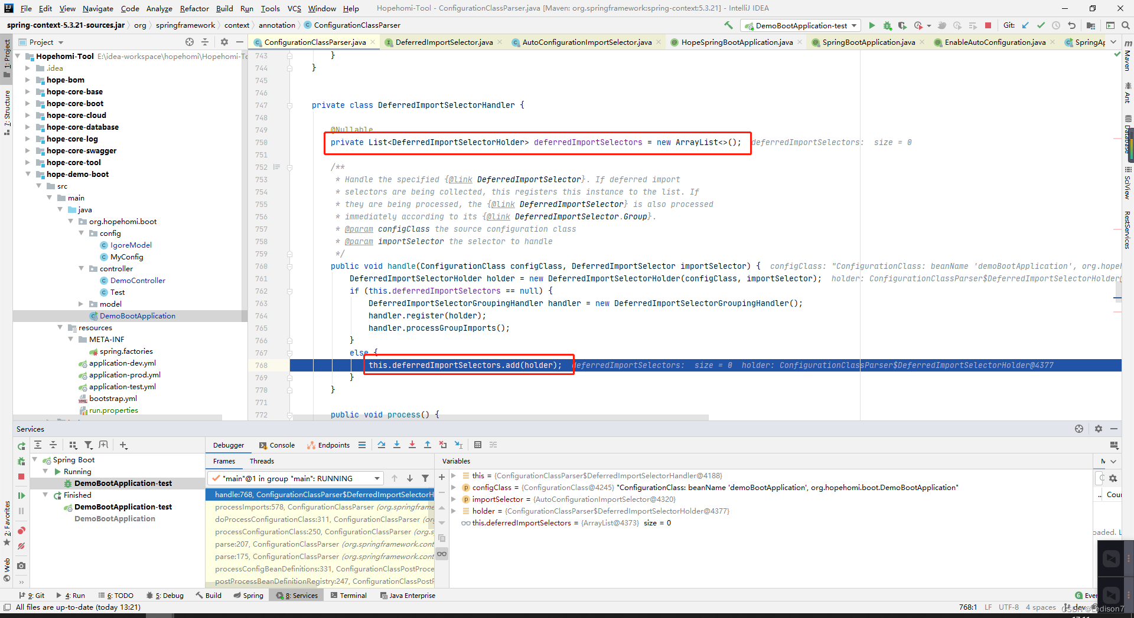
Task: Open the Project view mode dropdown
Action: tap(47, 42)
